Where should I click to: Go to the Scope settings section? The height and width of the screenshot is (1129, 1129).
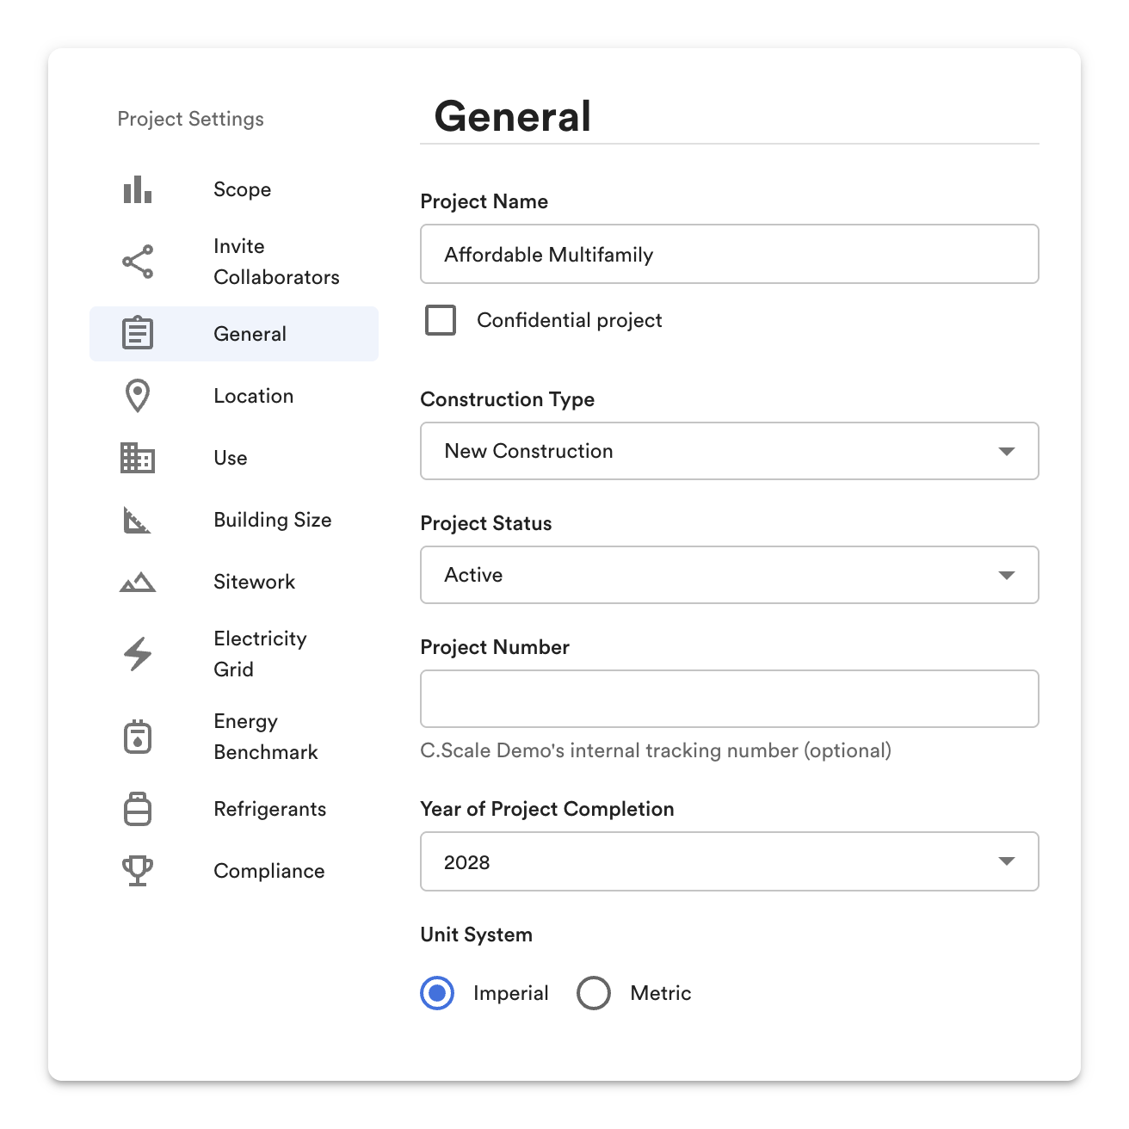[234, 189]
